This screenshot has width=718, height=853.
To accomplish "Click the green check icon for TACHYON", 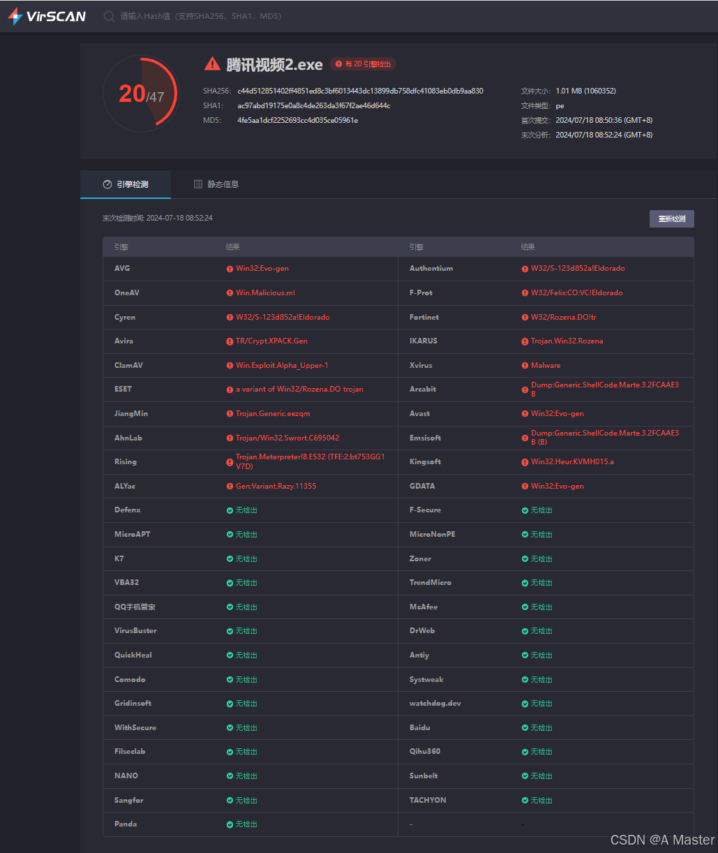I will 525,801.
